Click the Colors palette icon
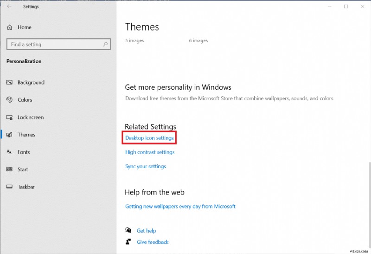Image resolution: width=371 pixels, height=254 pixels. tap(9, 100)
